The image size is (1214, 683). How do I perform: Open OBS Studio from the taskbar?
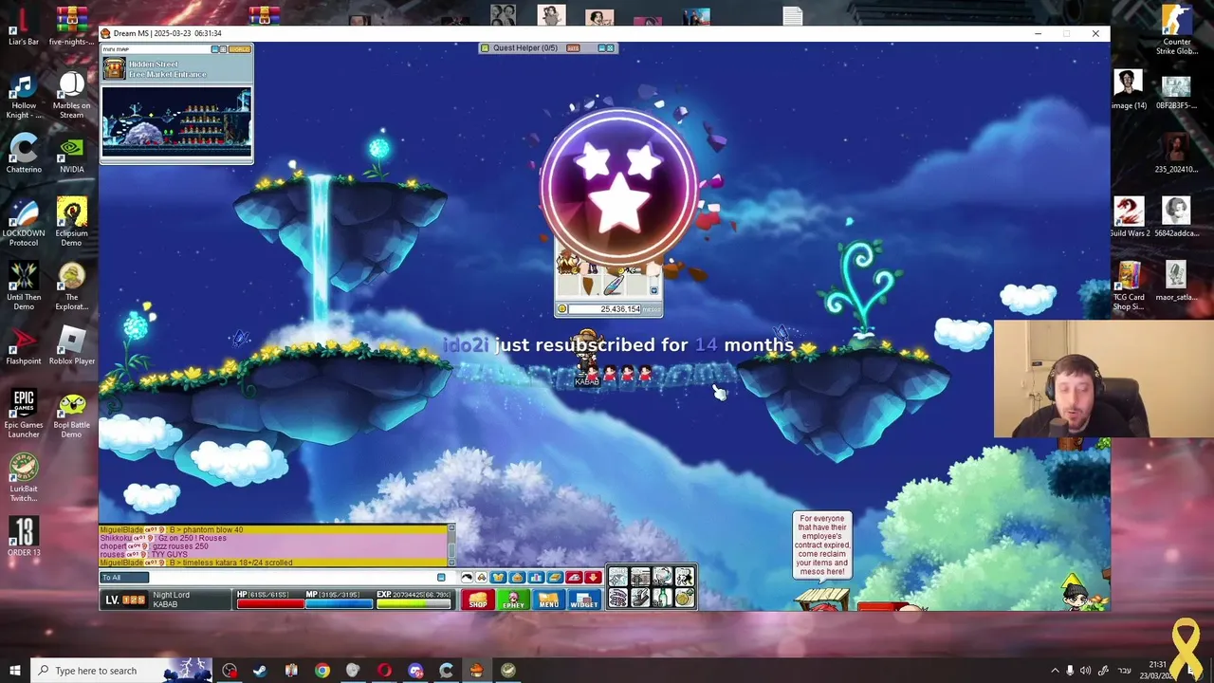coord(230,671)
